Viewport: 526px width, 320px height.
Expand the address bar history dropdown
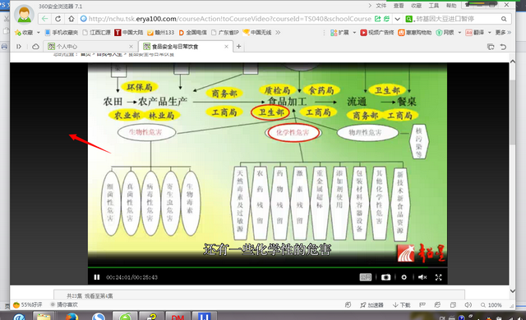[398, 19]
